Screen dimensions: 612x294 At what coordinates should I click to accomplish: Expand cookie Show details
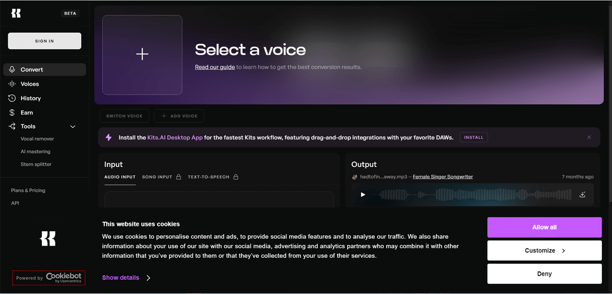coord(126,278)
